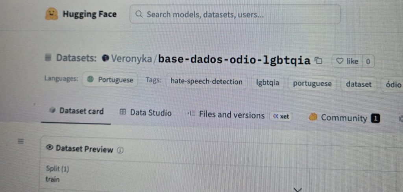The height and width of the screenshot is (192, 403).
Task: Click the Dataset Preview info icon
Action: pos(120,150)
